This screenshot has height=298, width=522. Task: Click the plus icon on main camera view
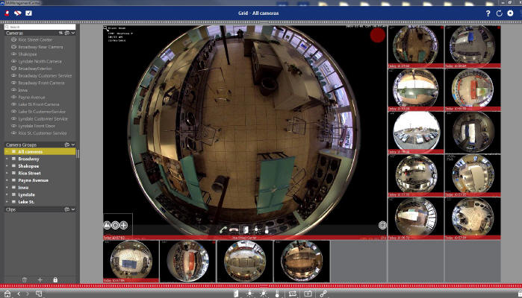coord(123,225)
